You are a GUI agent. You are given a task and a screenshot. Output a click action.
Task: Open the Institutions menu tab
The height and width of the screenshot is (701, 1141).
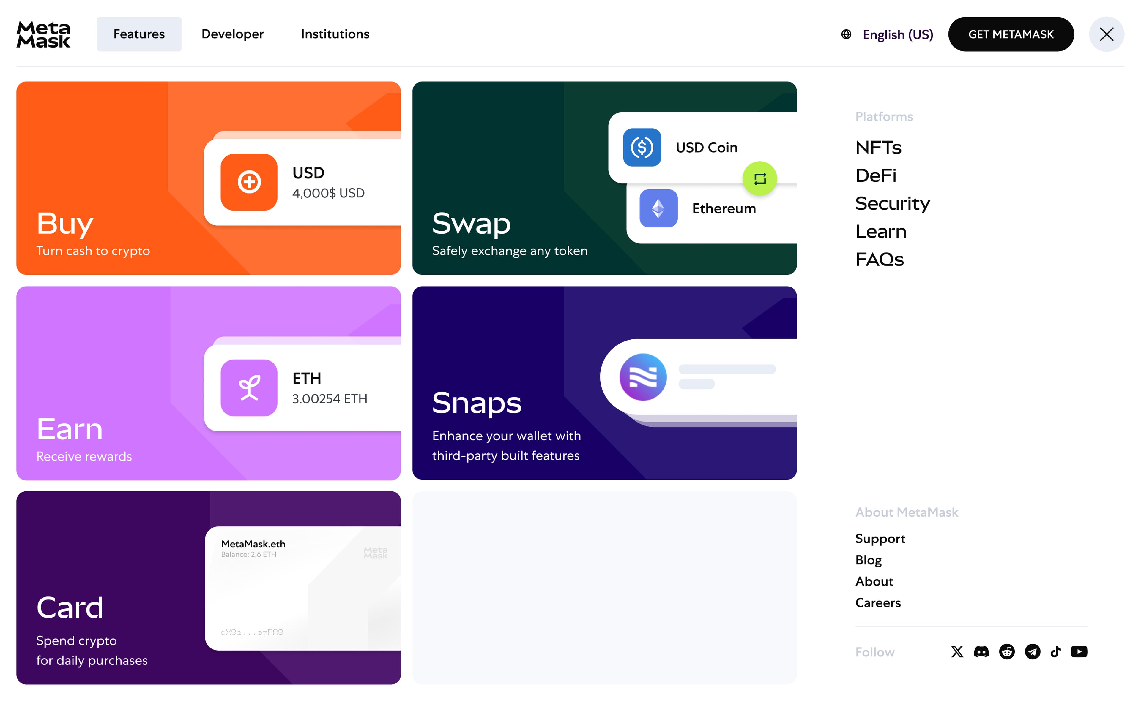pos(335,34)
